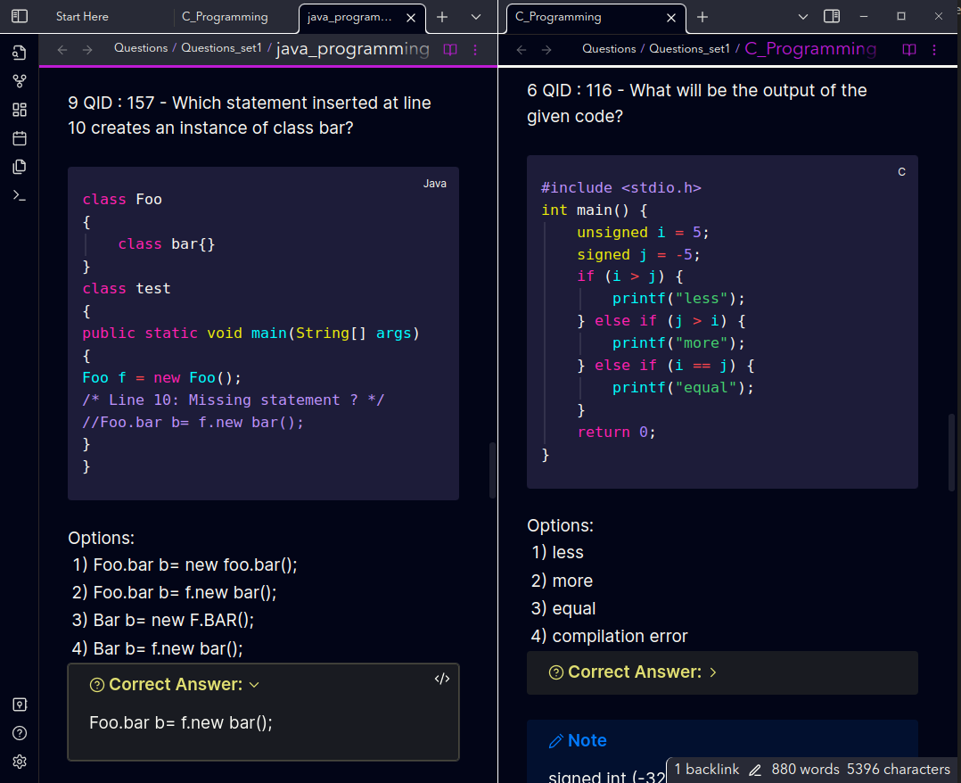This screenshot has height=783, width=961.
Task: Click Questions_set1 breadcrumb in left pane
Action: point(221,48)
